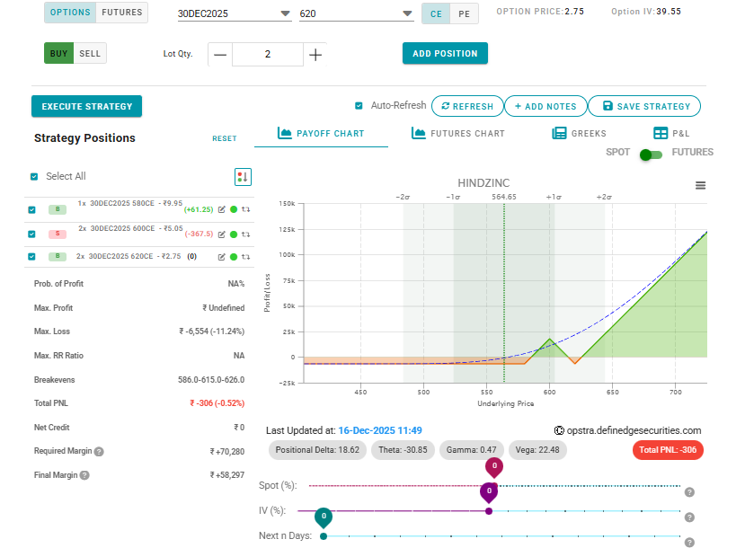Click the IV (%) slider handle
Viewport: 745px width, 548px height.
489,494
